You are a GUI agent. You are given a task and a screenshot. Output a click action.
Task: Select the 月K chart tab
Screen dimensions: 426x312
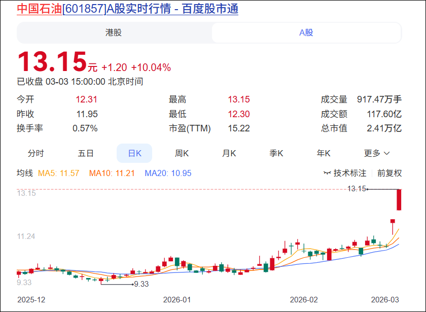(229, 153)
